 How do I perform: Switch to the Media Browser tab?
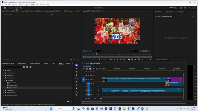pyautogui.click(x=22, y=64)
